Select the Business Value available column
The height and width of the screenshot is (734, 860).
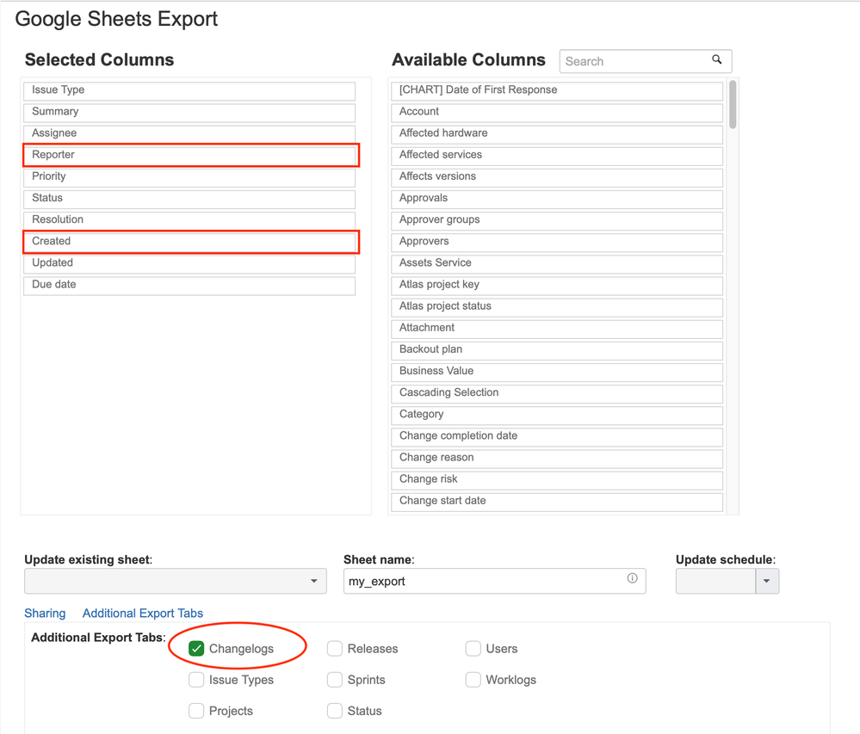click(x=557, y=372)
